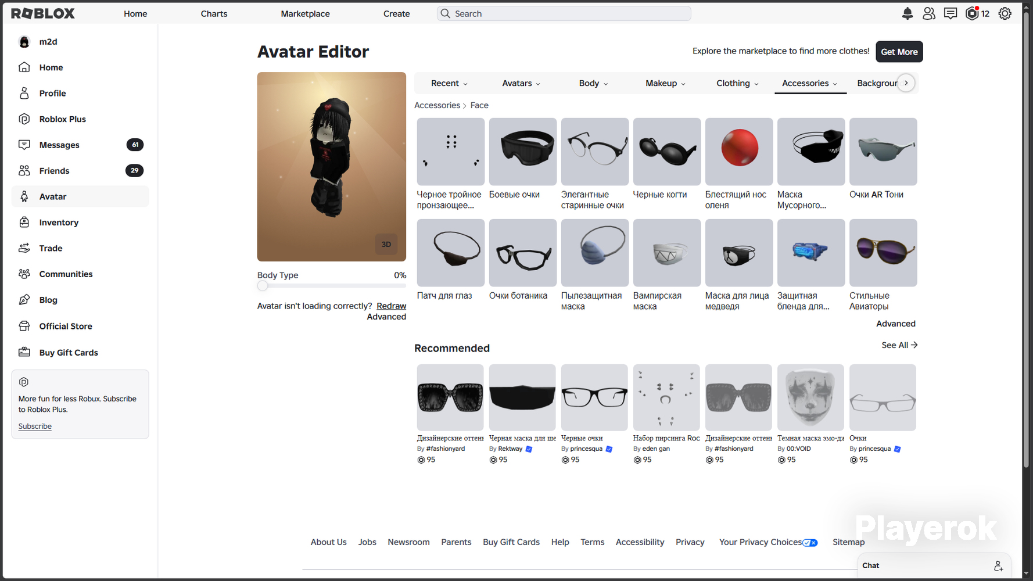Click the Avatar icon in sidebar
1033x581 pixels.
(24, 196)
